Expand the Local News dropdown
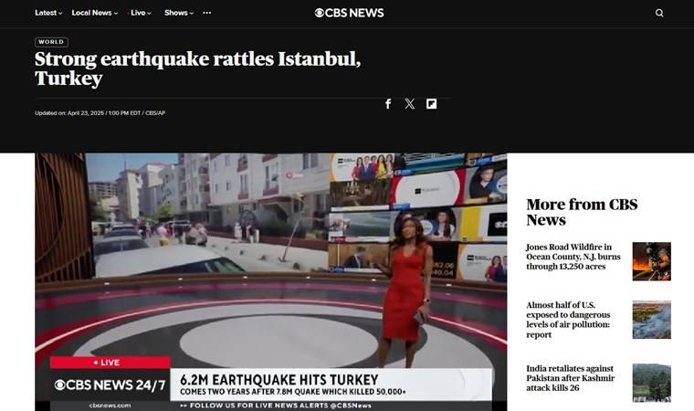The image size is (694, 411). tap(95, 13)
